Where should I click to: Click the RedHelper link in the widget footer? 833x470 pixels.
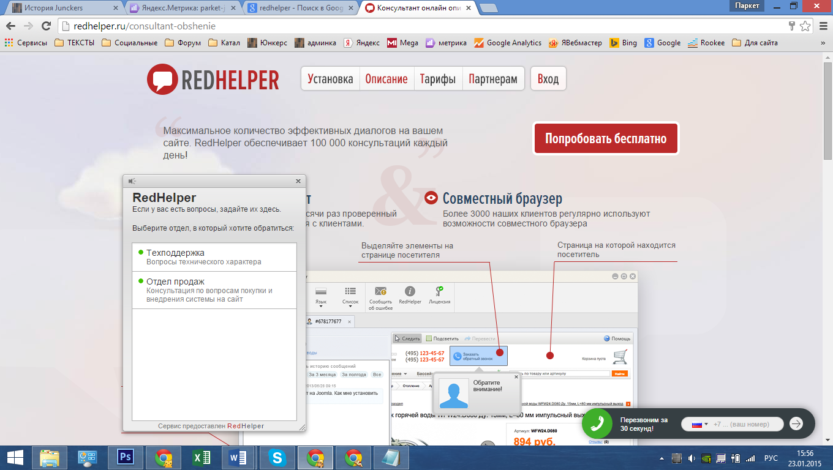(x=246, y=426)
